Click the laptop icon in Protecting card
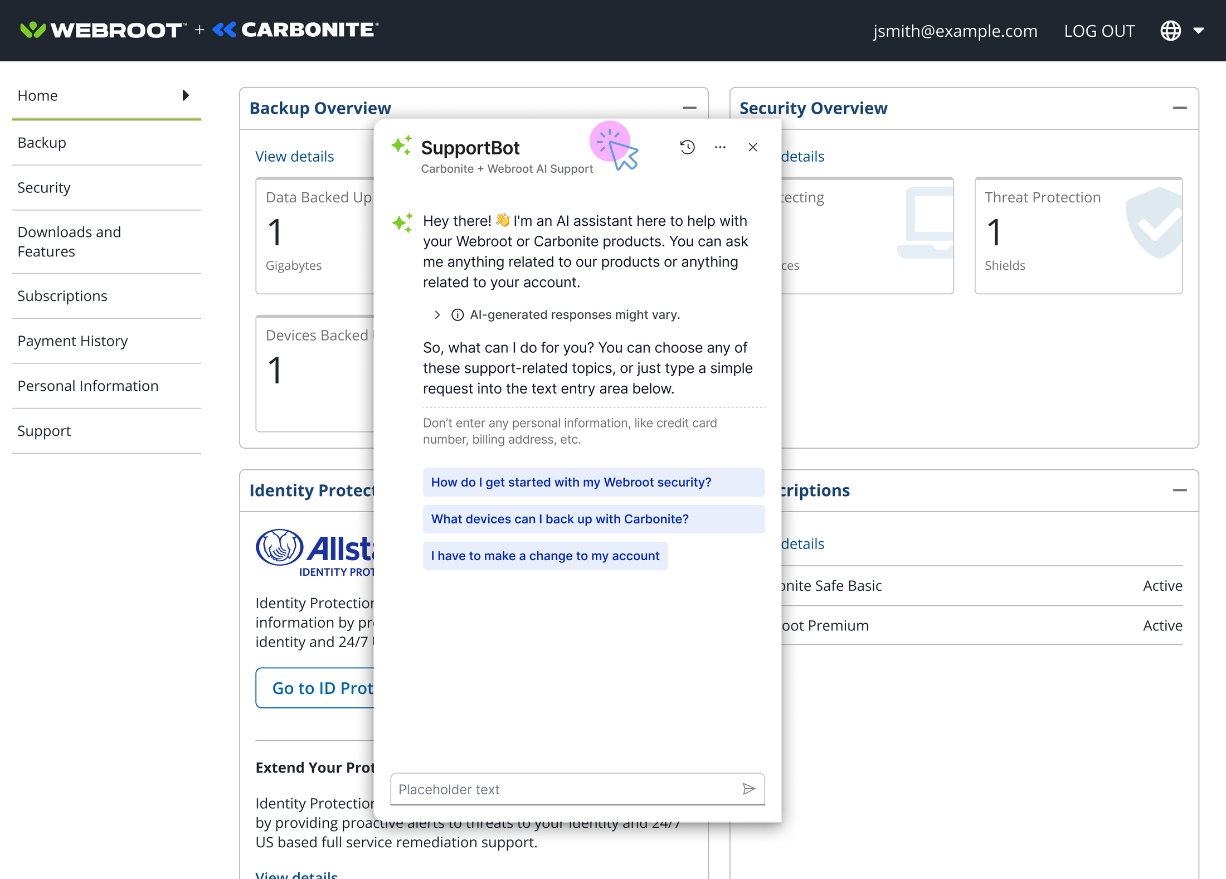This screenshot has width=1226, height=879. click(x=926, y=223)
